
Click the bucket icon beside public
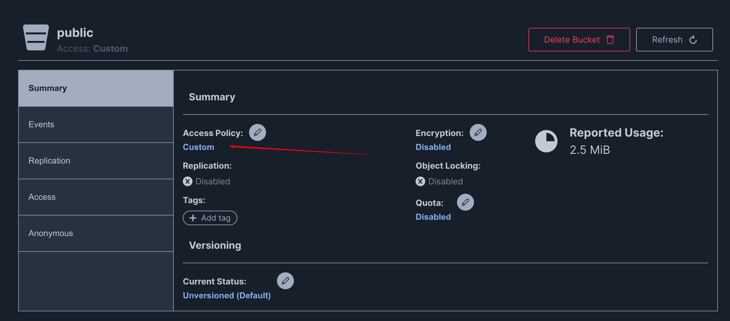pos(36,37)
